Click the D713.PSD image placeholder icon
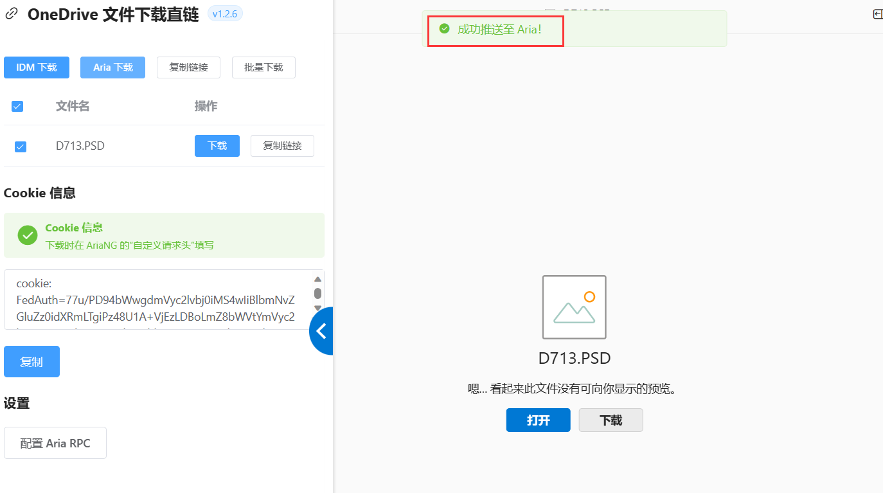The image size is (883, 493). pyautogui.click(x=574, y=307)
